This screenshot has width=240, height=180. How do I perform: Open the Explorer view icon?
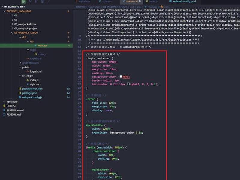[x=24, y=1]
